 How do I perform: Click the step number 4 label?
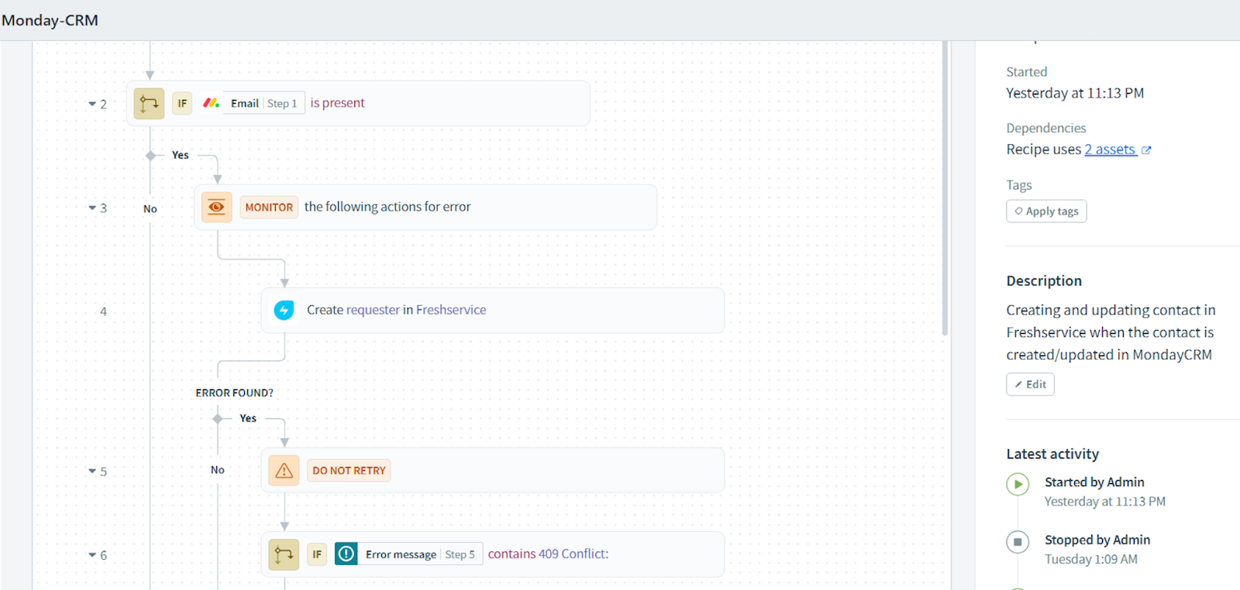(x=103, y=311)
